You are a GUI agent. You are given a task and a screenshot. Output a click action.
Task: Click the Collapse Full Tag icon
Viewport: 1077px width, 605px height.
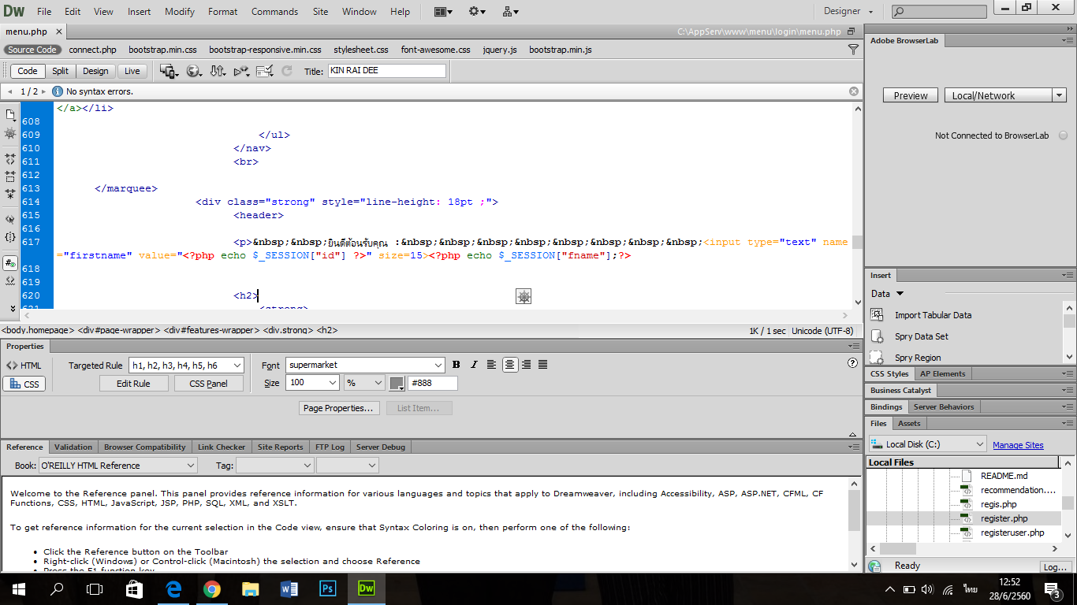10,159
